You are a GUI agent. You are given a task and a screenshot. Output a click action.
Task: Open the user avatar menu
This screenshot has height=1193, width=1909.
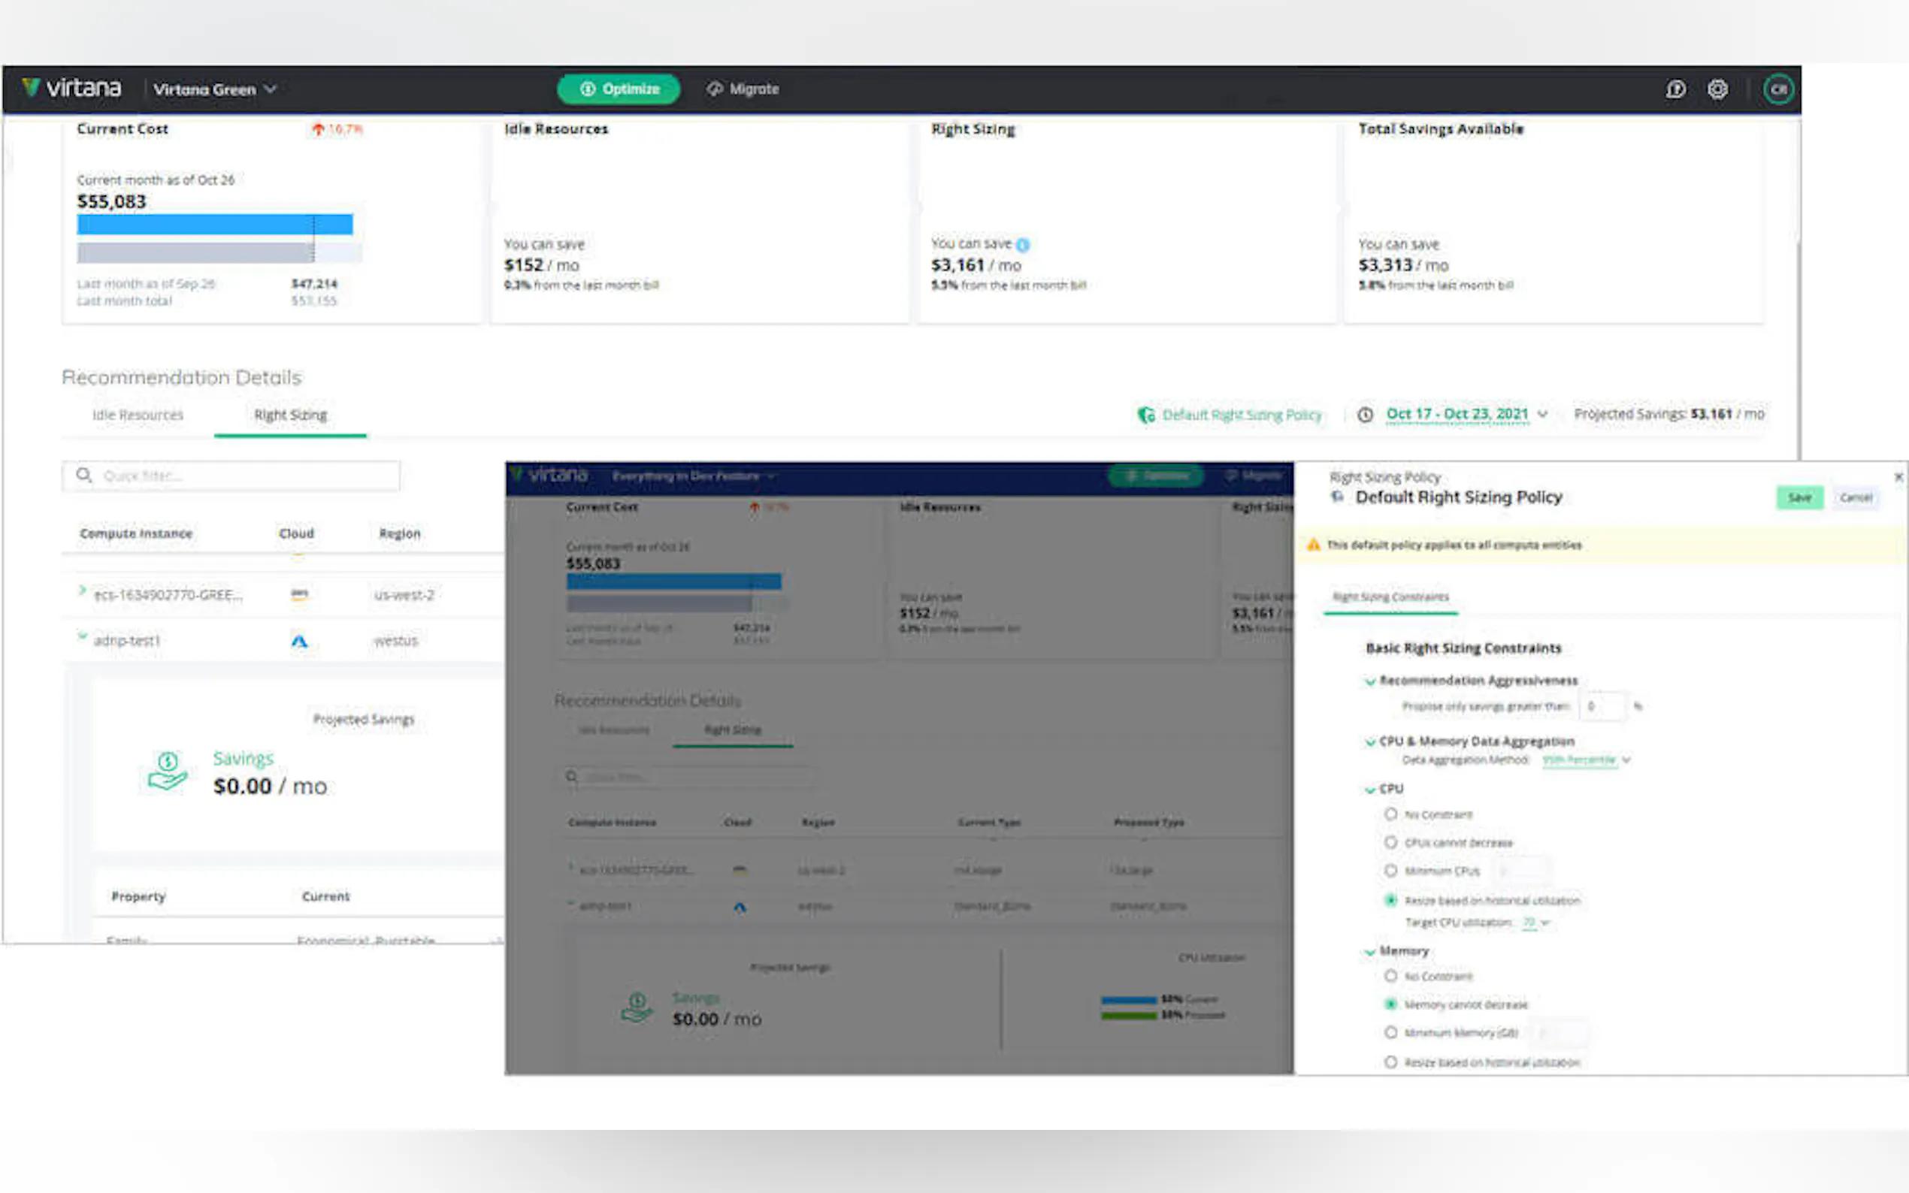click(x=1777, y=89)
